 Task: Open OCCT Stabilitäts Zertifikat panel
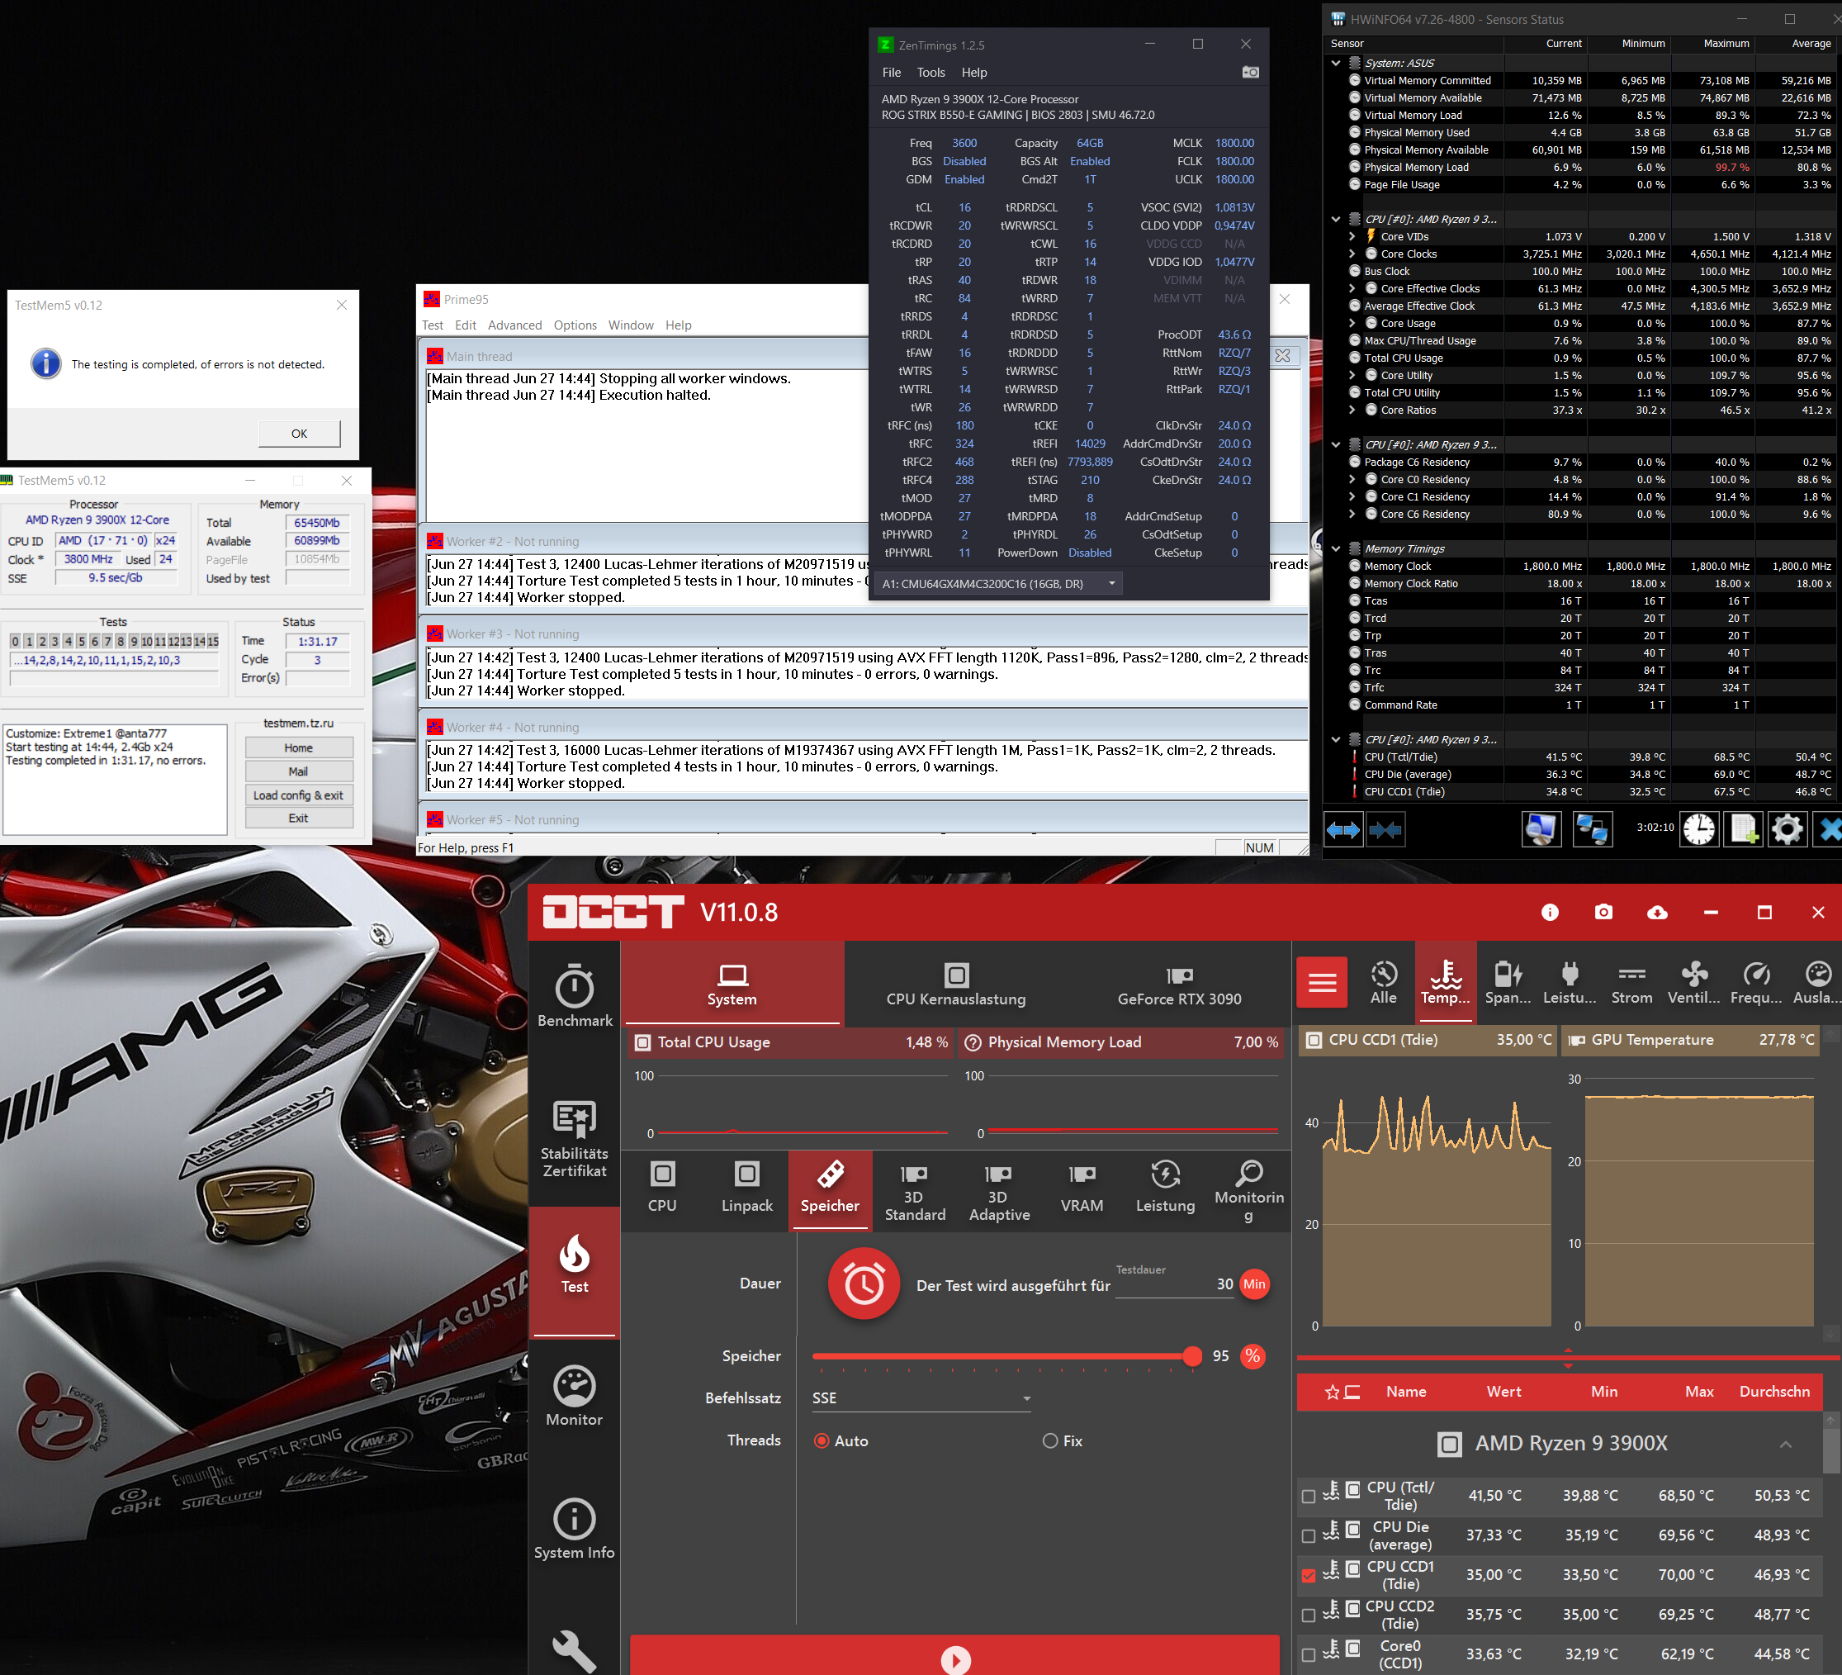[x=574, y=1139]
